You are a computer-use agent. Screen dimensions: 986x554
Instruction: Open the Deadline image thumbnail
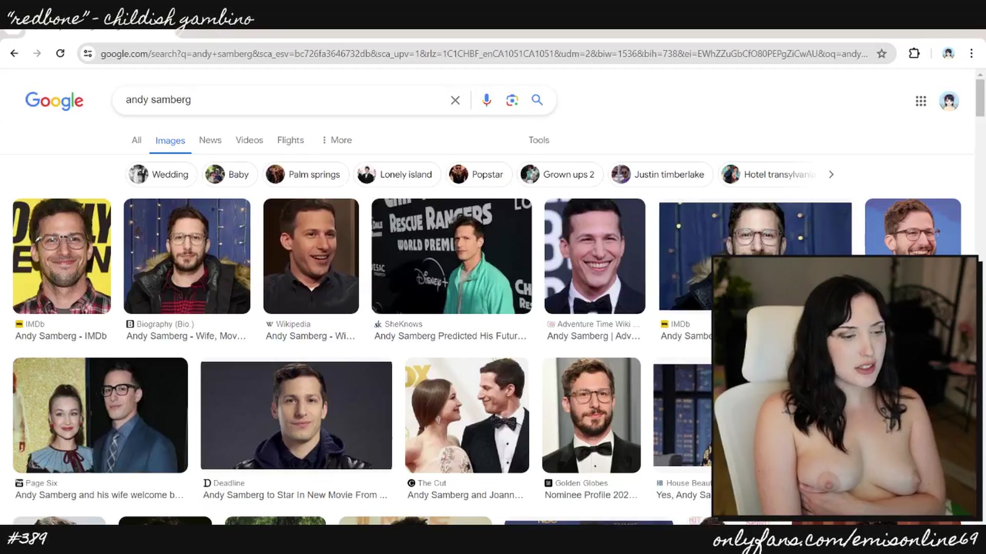[x=296, y=415]
